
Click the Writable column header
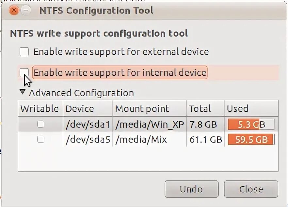[x=40, y=109]
